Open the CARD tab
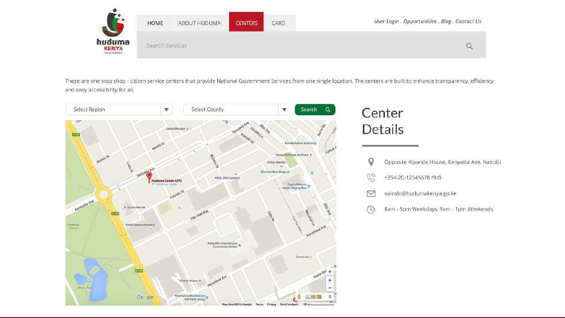The height and width of the screenshot is (318, 565). tap(279, 23)
